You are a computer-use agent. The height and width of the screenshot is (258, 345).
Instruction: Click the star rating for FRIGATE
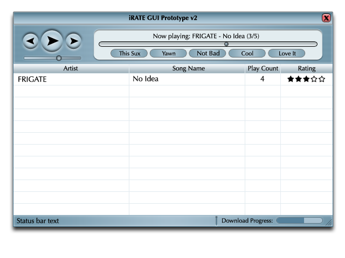[306, 79]
